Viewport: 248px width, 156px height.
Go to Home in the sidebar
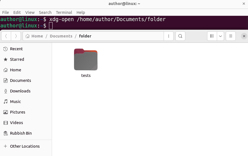(26, 70)
